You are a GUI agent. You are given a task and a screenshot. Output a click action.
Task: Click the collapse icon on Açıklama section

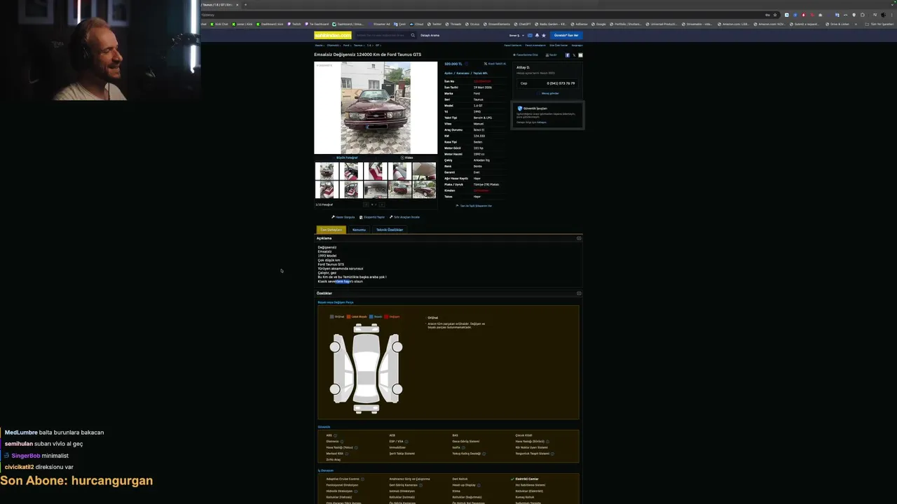pos(579,238)
